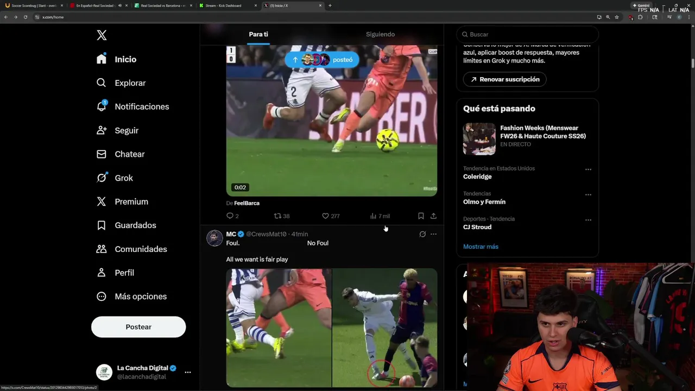Click Mostrar más under trends
The height and width of the screenshot is (391, 695).
pyautogui.click(x=481, y=247)
